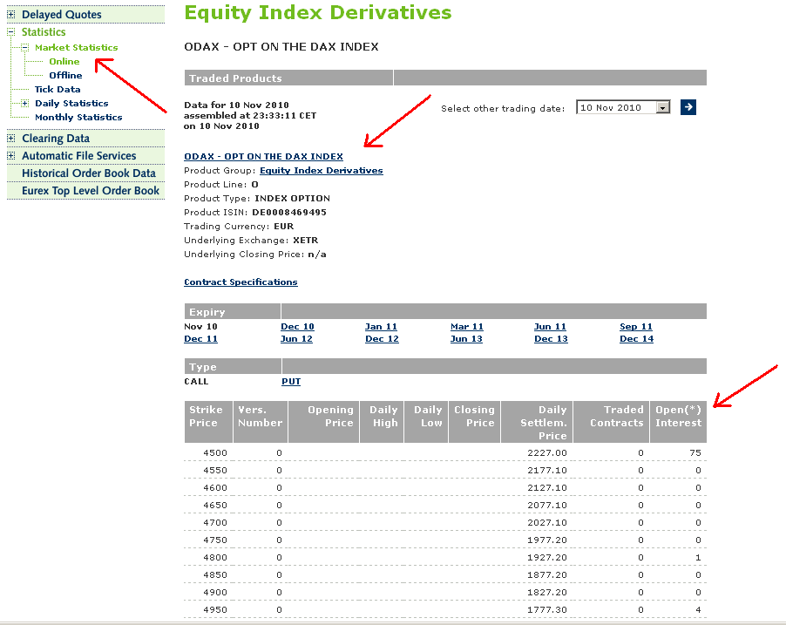The image size is (786, 625).
Task: Open the Statistics menu item
Action: coord(44,32)
